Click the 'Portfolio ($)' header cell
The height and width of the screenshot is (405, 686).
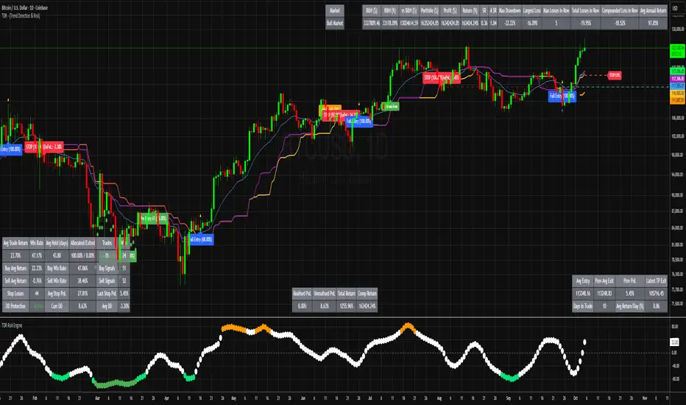[x=429, y=10]
